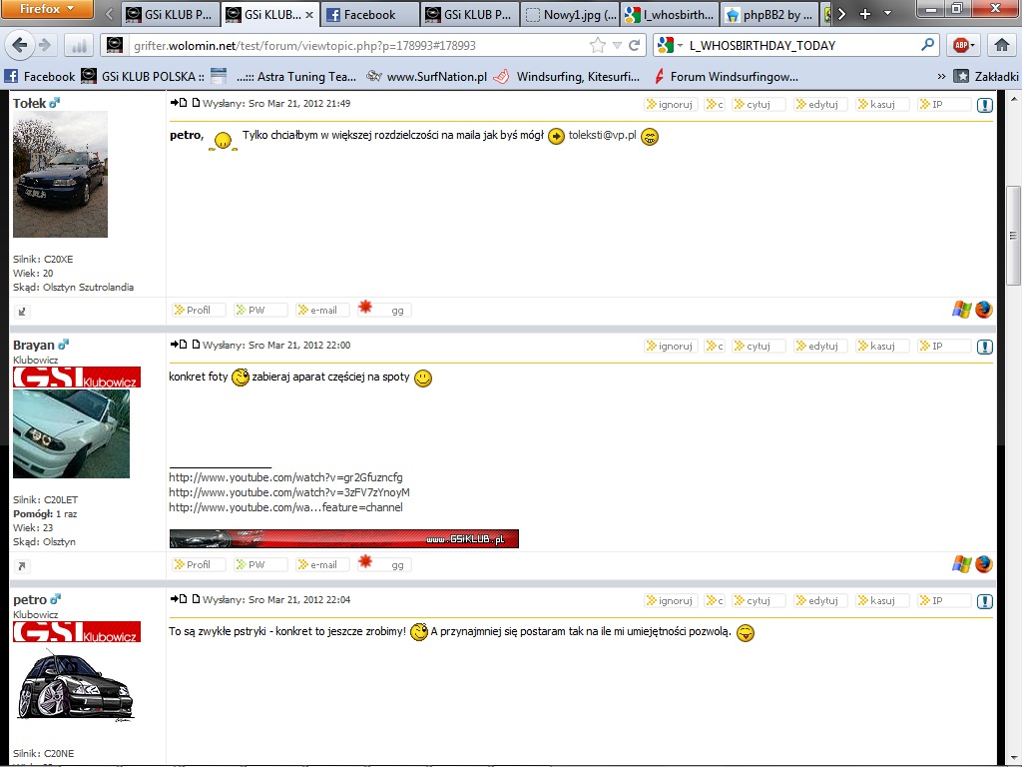Click male gender icon next to Tołek

pos(54,103)
